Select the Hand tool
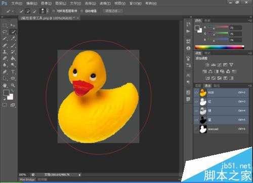 [5, 85]
